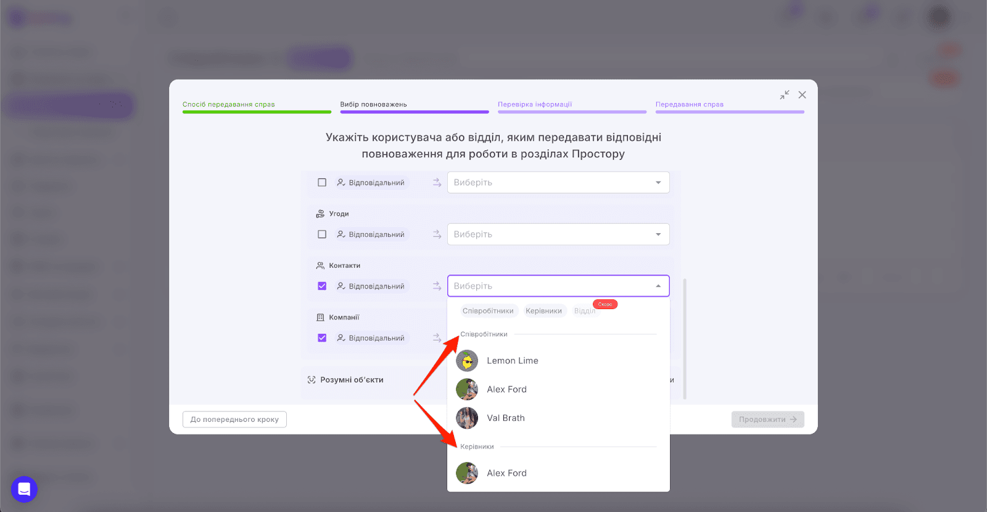
Task: Choose Lemon Lime from the list
Action: pos(558,361)
